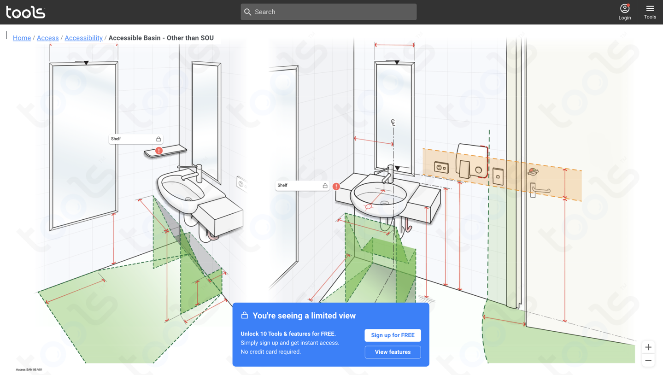Open the Tools hamburger menu
The width and height of the screenshot is (663, 375).
(x=650, y=12)
